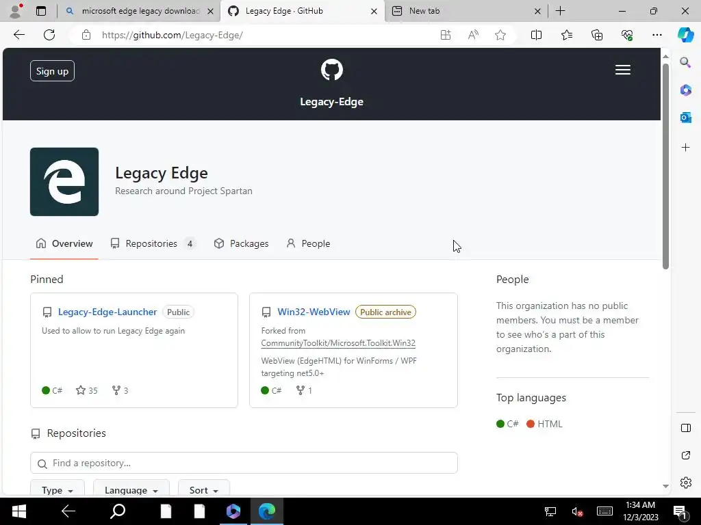Open the network tray icon
Image resolution: width=701 pixels, height=525 pixels.
coord(550,511)
